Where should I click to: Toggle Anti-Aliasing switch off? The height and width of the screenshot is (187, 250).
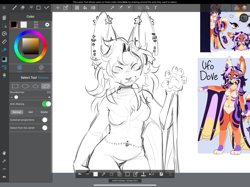(46, 104)
